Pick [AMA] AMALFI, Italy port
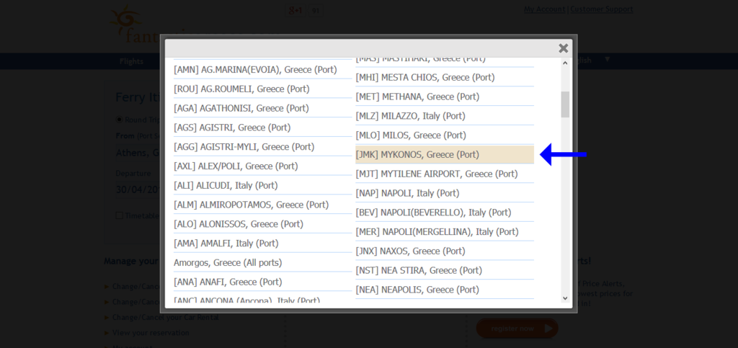 click(262, 243)
